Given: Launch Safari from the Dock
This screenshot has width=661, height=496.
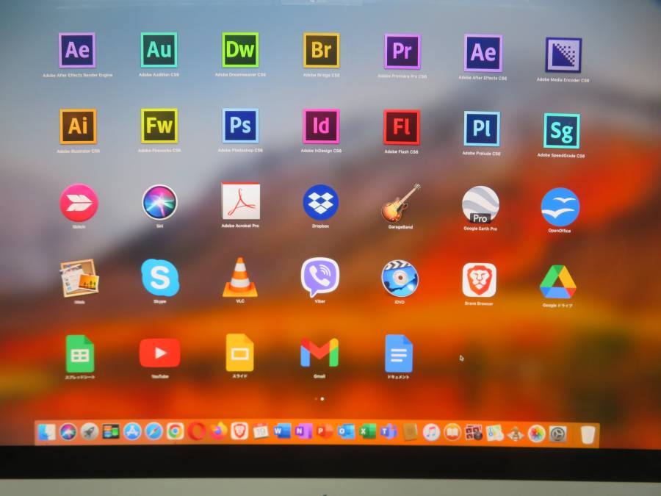Looking at the screenshot, I should pos(154,432).
